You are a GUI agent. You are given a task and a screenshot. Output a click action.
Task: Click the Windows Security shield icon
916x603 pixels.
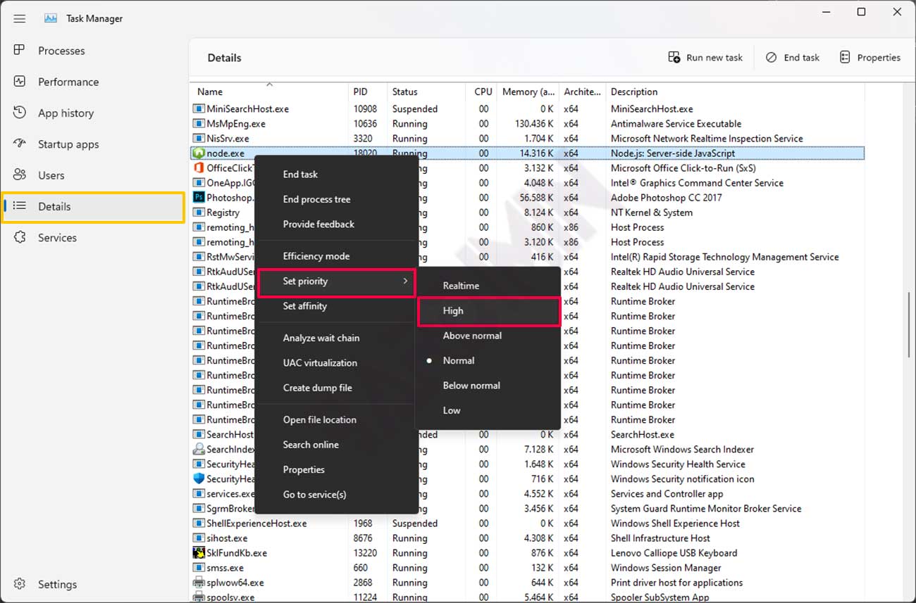(199, 478)
